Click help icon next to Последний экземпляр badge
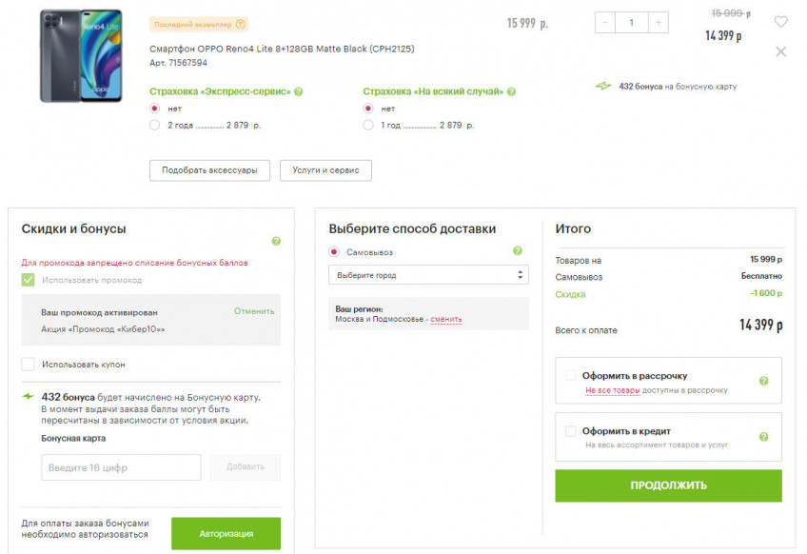807x554 pixels. pos(241,24)
